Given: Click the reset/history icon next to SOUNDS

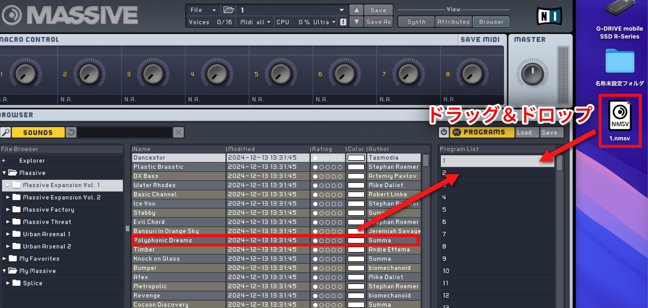Looking at the screenshot, I should (x=71, y=132).
